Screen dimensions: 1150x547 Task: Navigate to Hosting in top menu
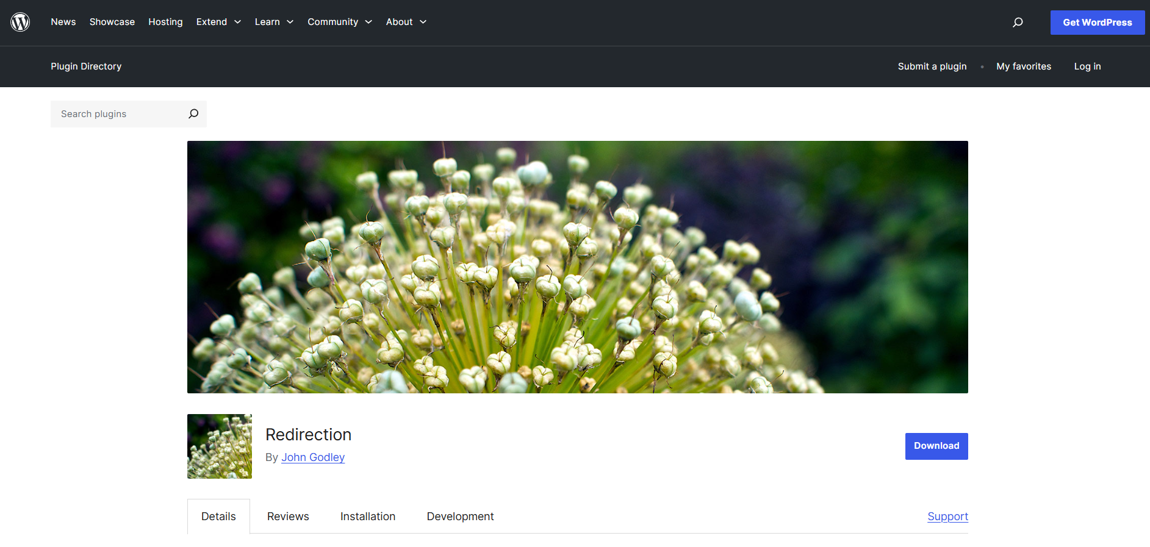click(165, 22)
